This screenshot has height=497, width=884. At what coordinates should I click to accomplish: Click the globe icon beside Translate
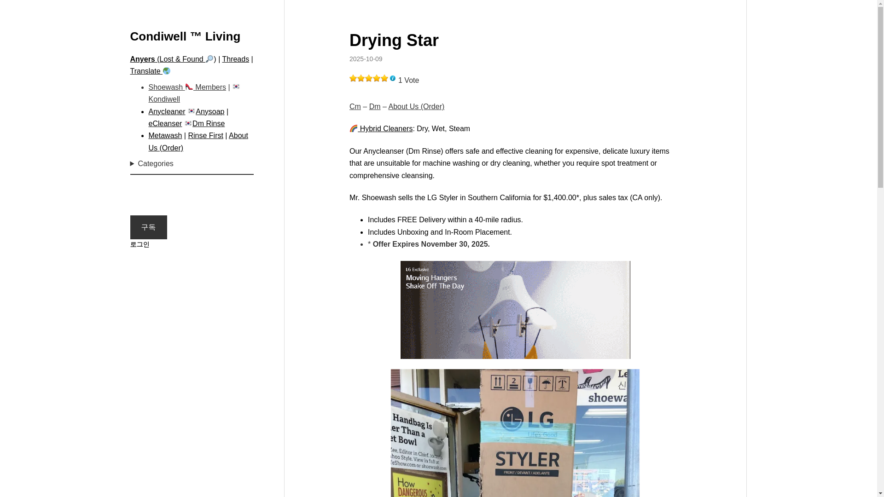[x=167, y=71]
